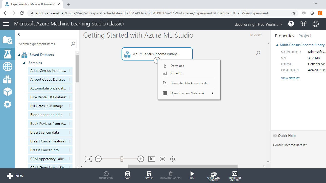Click Save As in bottom toolbar
326x183 pixels.
tap(149, 175)
